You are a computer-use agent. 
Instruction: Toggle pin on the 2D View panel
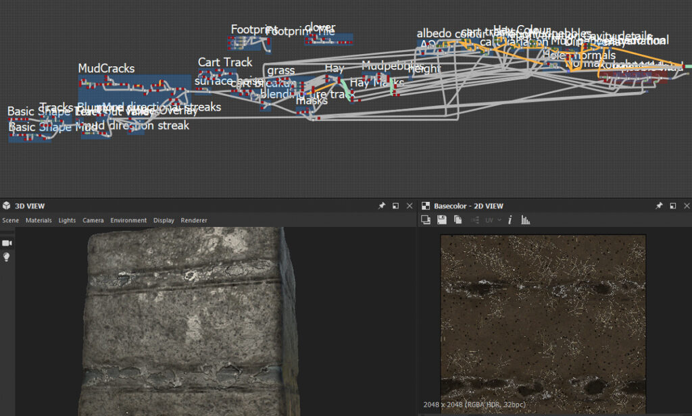click(659, 206)
